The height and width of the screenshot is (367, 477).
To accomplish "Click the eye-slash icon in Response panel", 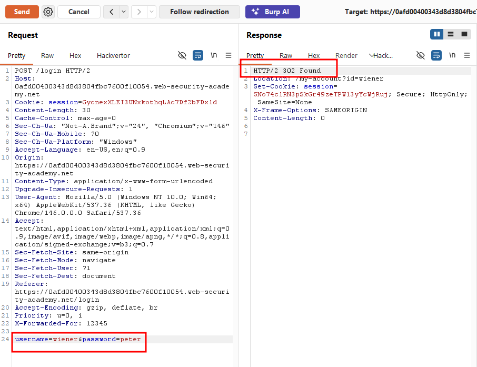I will [x=421, y=55].
